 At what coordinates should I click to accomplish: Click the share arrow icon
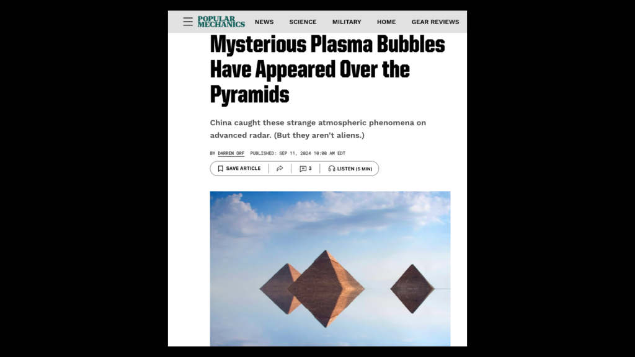point(280,169)
